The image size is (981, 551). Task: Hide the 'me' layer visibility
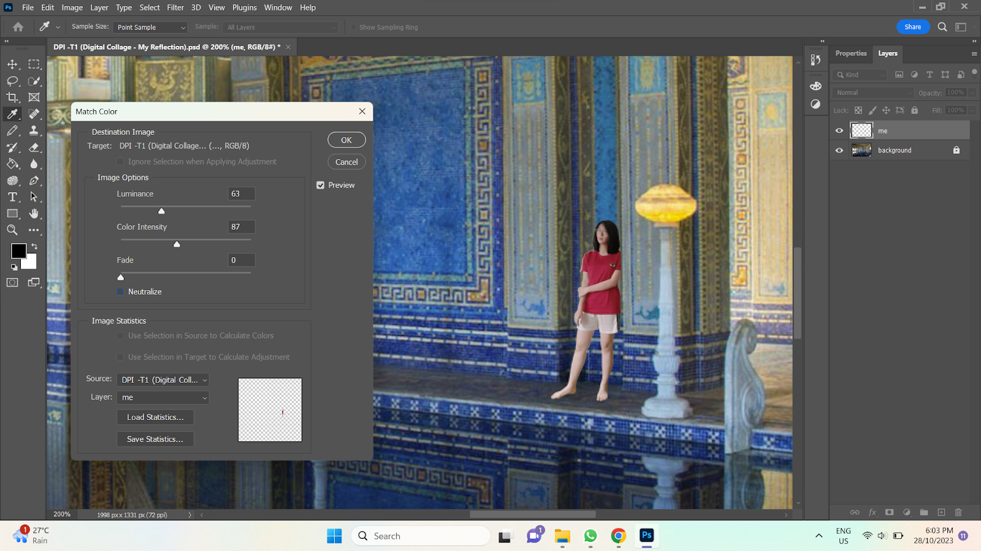tap(839, 130)
